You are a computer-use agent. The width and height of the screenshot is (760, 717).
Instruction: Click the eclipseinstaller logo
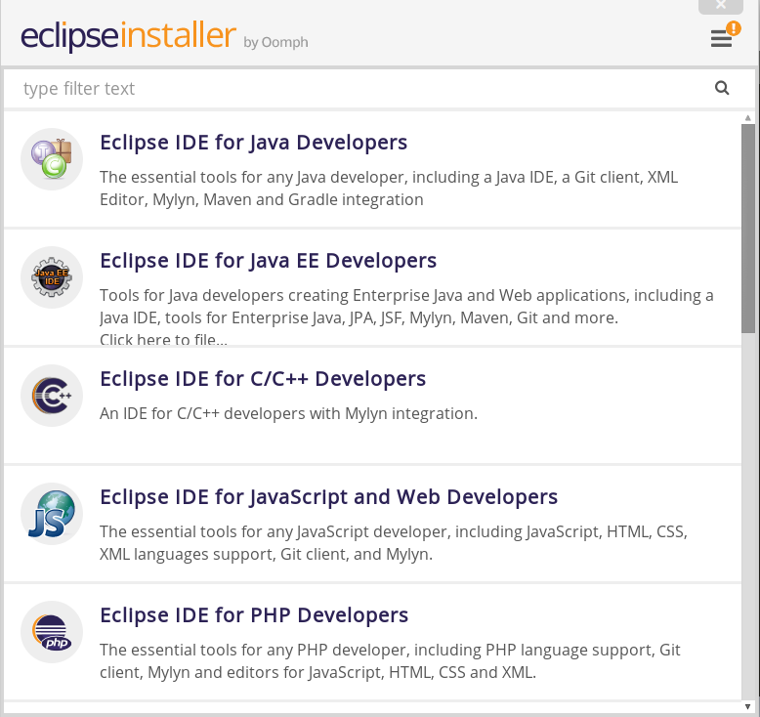point(128,36)
